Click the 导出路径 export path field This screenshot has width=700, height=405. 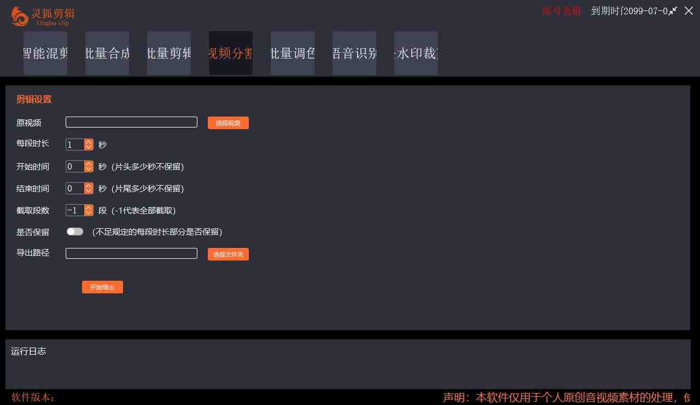(x=131, y=253)
